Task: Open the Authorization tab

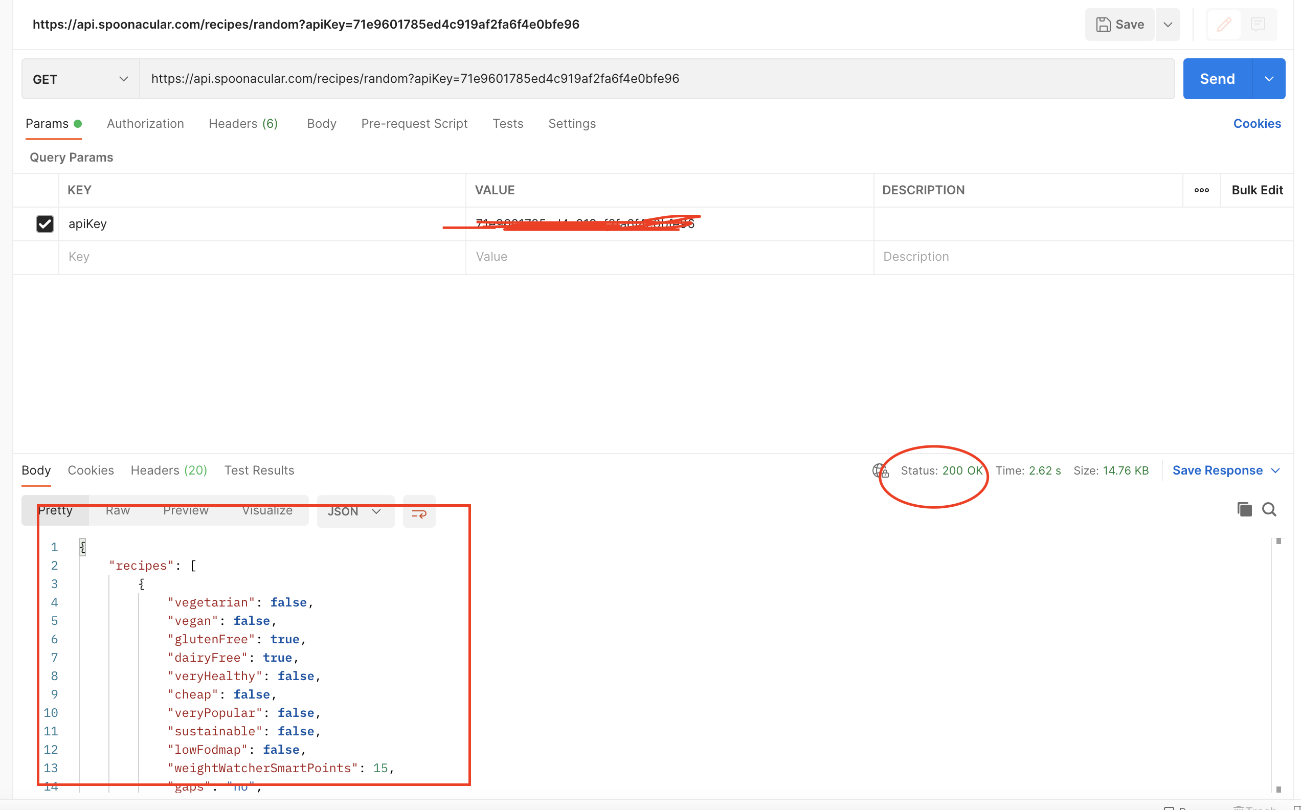Action: [145, 124]
